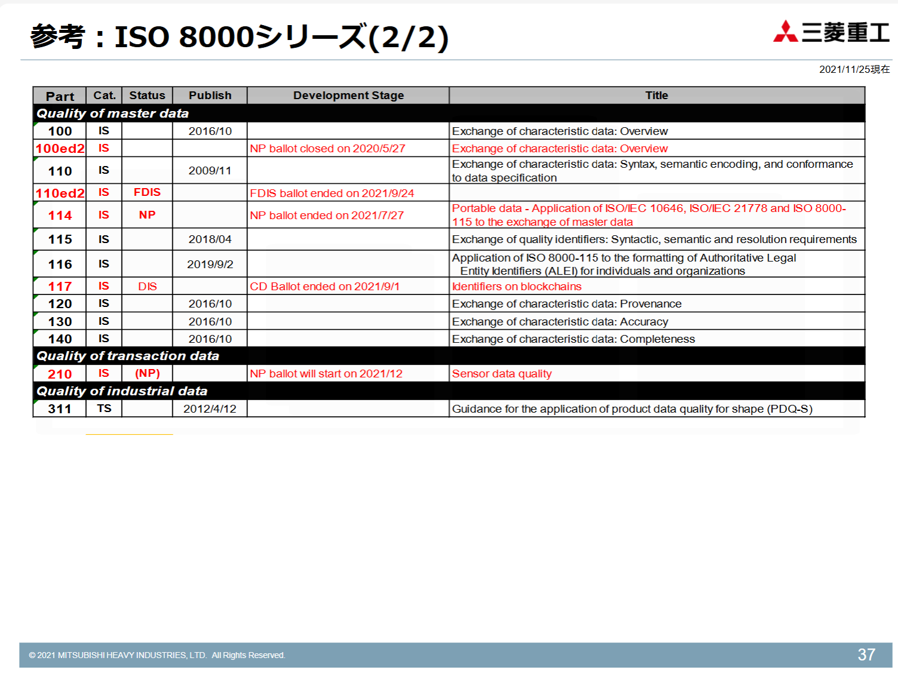Click part number cell '130'
This screenshot has height=673, width=898.
[x=60, y=321]
